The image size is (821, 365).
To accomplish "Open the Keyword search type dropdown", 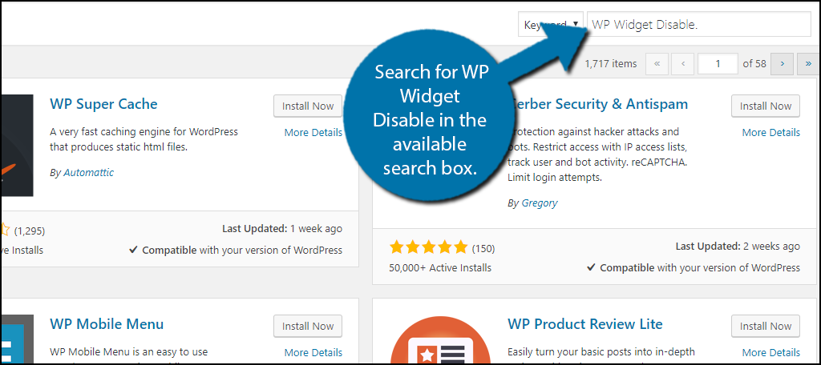I will point(551,25).
